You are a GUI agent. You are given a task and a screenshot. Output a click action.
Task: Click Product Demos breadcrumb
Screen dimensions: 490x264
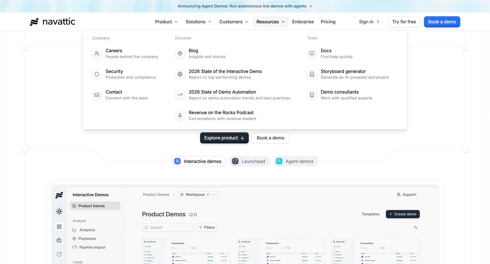point(156,195)
